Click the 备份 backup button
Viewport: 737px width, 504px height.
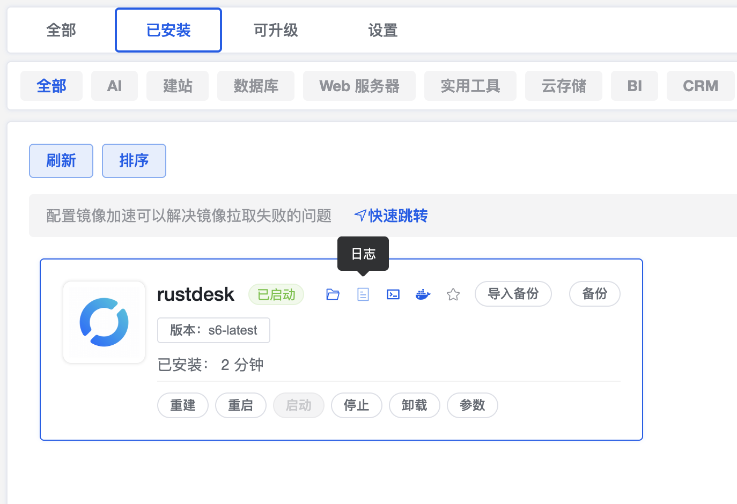595,294
